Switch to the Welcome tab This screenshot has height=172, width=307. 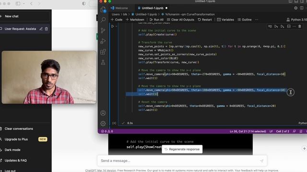click(119, 8)
